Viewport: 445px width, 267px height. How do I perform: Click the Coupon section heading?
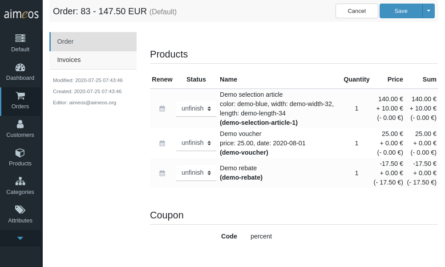tap(167, 215)
